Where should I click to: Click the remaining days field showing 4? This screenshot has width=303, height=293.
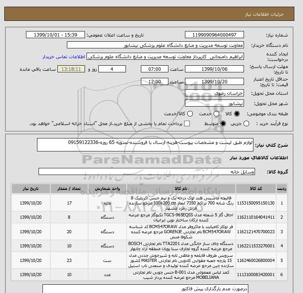tap(112, 69)
